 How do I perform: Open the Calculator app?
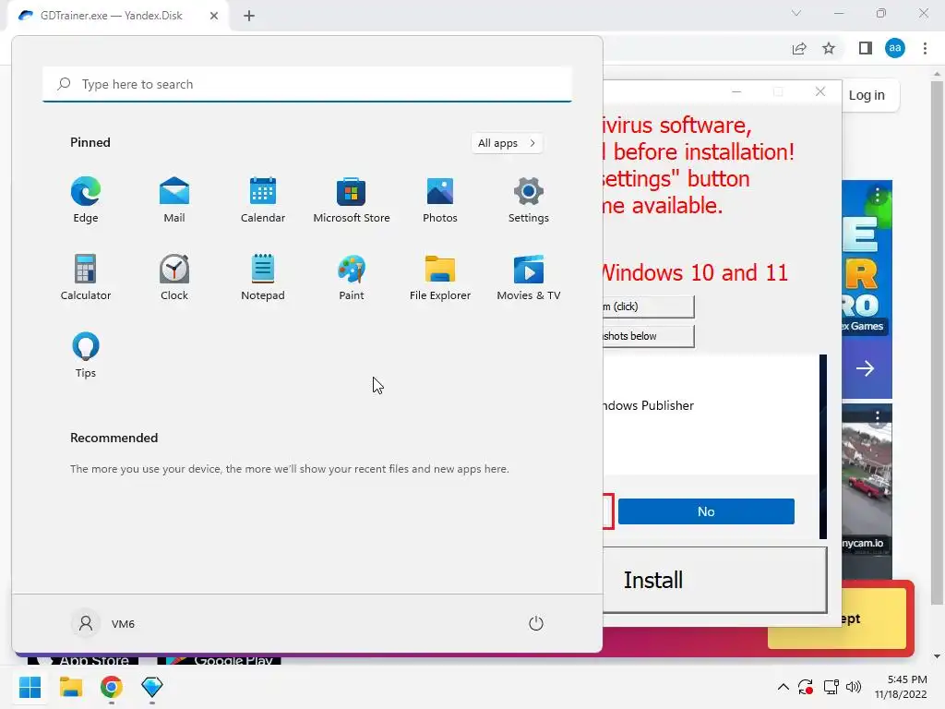(86, 277)
